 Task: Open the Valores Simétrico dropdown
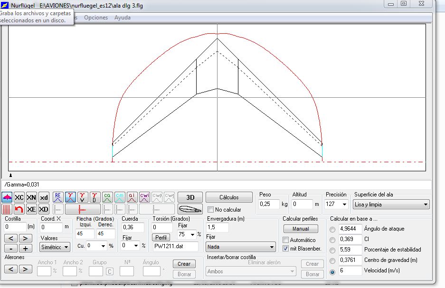55,247
